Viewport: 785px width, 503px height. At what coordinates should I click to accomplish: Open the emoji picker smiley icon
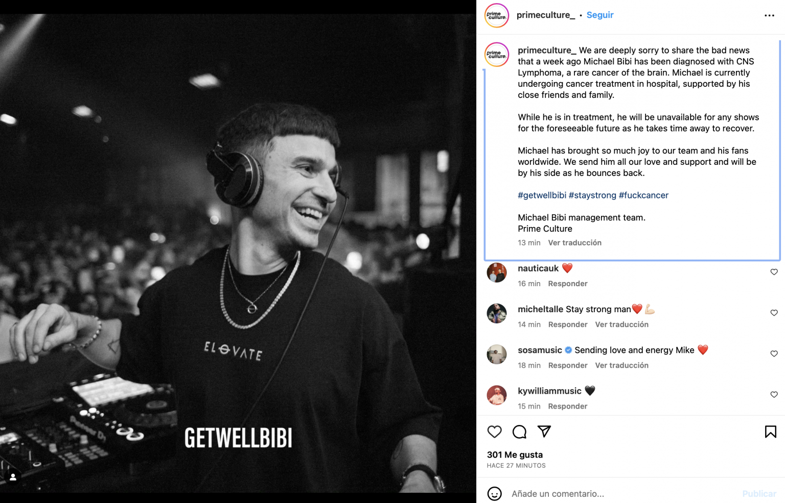click(x=494, y=494)
